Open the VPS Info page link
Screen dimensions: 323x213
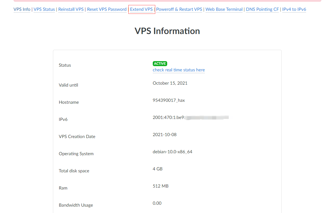coord(22,9)
